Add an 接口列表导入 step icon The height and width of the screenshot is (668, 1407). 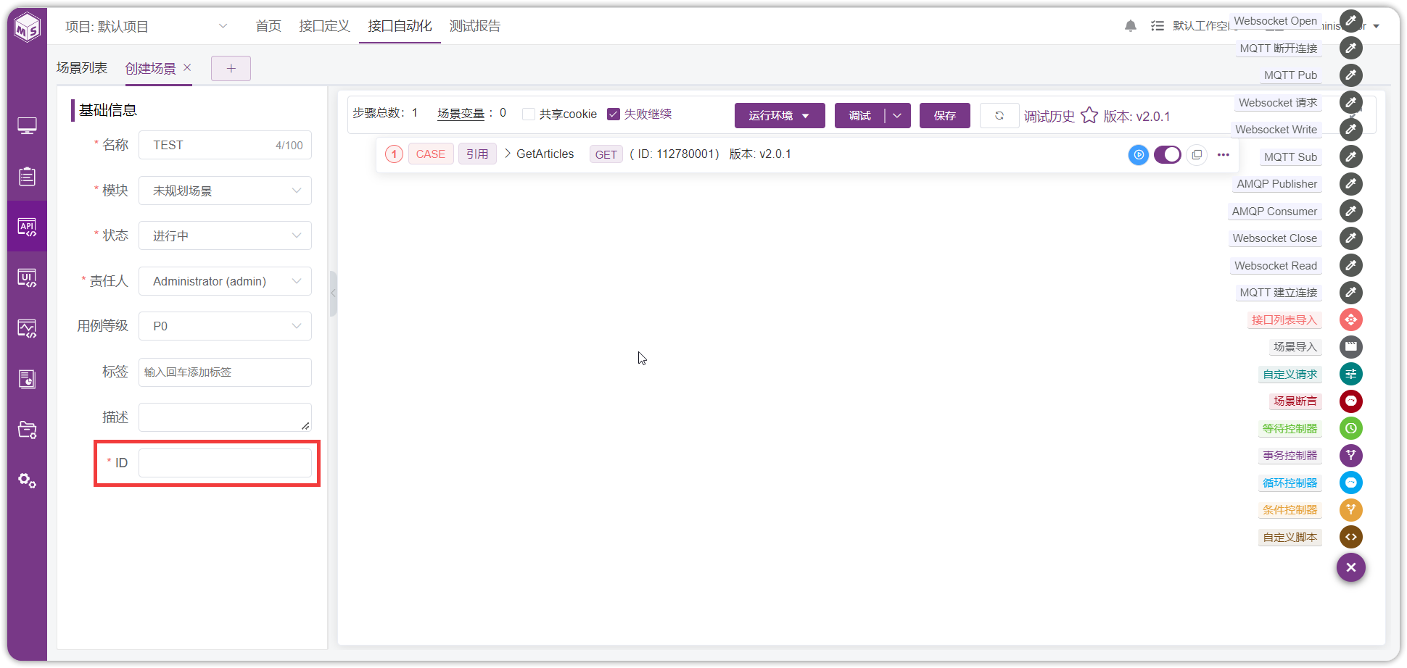coord(1350,320)
